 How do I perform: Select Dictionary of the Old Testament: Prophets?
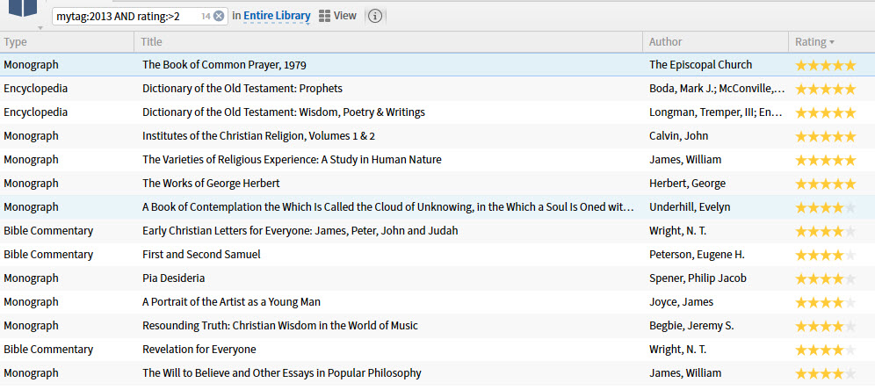[242, 89]
